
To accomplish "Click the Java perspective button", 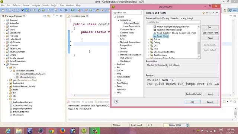I will 233,10.
